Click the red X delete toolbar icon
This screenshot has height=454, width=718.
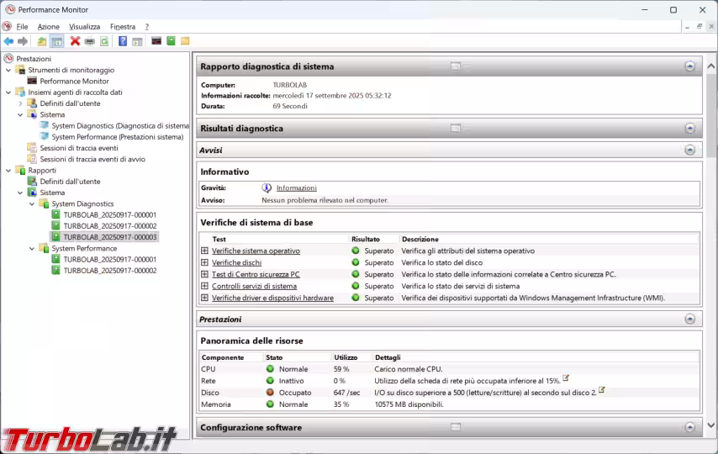tap(75, 41)
